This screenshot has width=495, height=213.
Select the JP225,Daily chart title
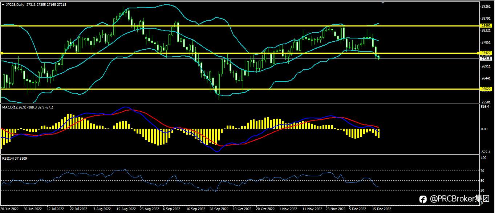[15, 4]
